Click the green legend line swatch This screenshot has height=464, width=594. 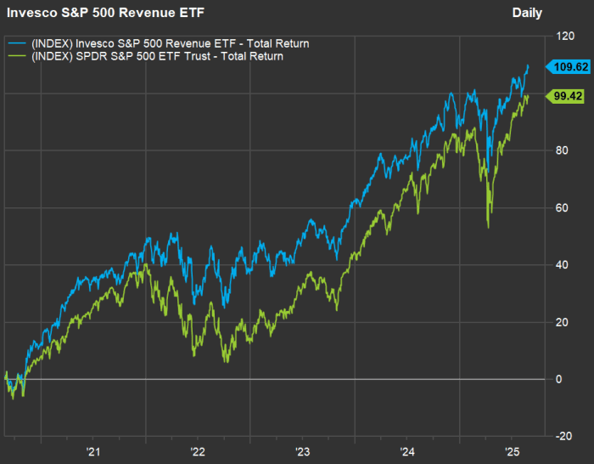(17, 56)
